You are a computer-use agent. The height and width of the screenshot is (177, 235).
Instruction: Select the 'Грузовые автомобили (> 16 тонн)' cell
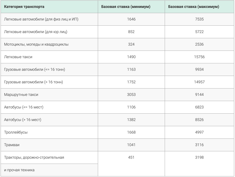pos(49,82)
